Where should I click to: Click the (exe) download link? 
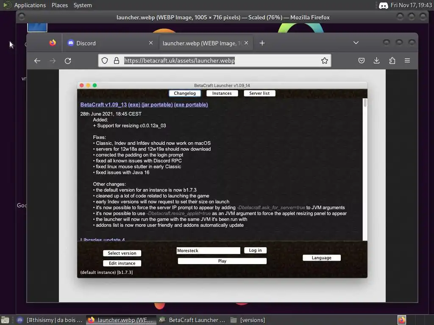pos(134,105)
